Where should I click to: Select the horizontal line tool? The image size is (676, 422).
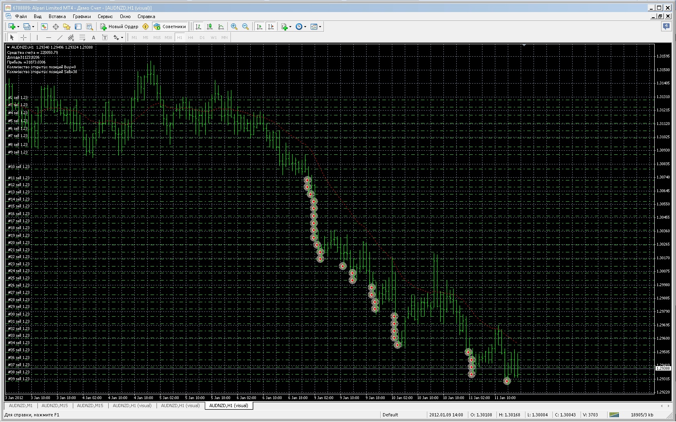[48, 37]
